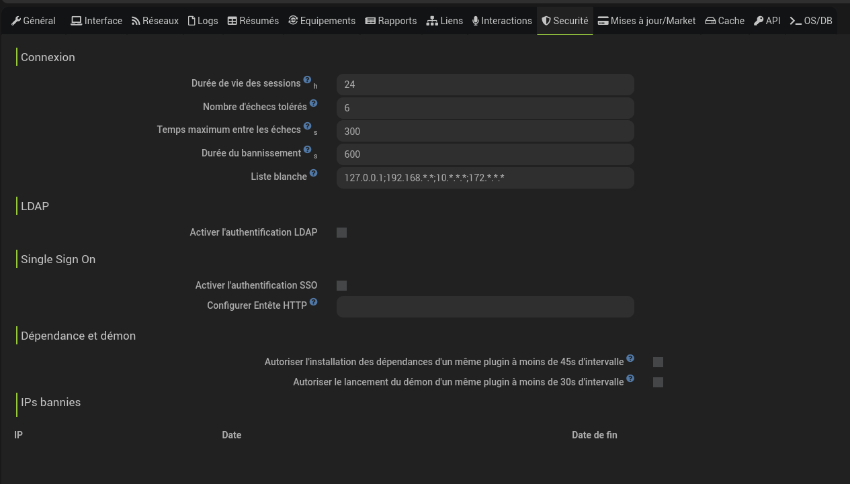The height and width of the screenshot is (484, 850).
Task: Click help icon next to Durée de vie des sessions
Action: pyautogui.click(x=307, y=80)
